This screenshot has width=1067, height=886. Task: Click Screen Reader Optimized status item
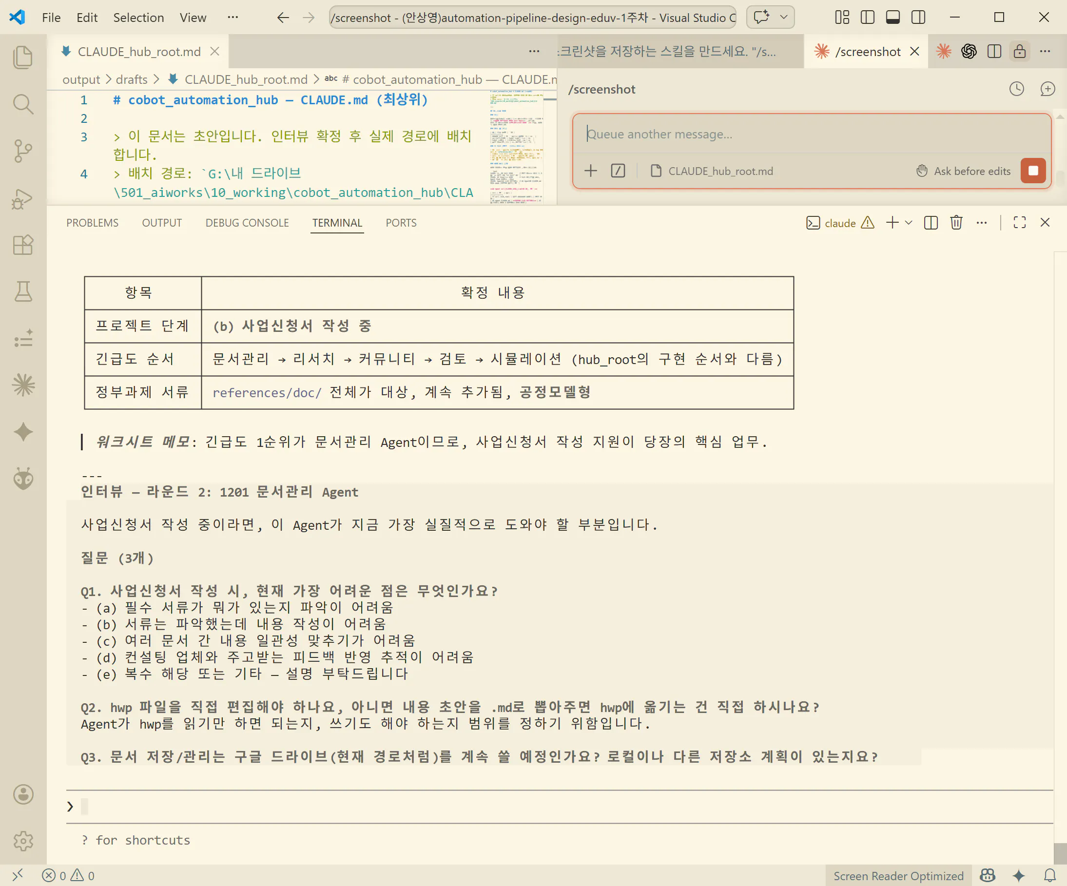(x=898, y=876)
